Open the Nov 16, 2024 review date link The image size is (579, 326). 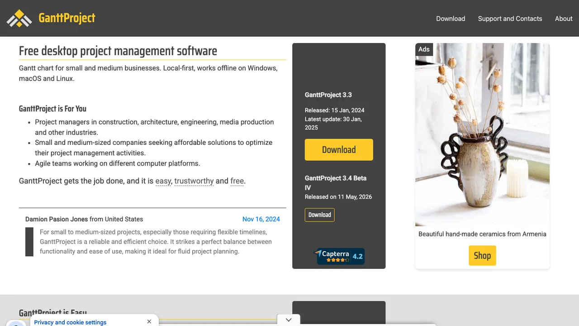261,219
